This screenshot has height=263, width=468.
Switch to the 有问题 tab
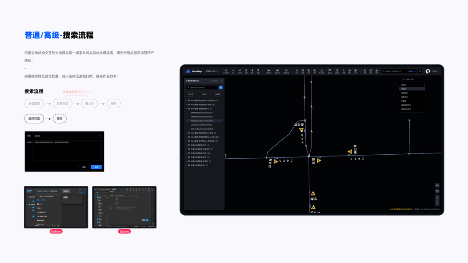tap(218, 94)
